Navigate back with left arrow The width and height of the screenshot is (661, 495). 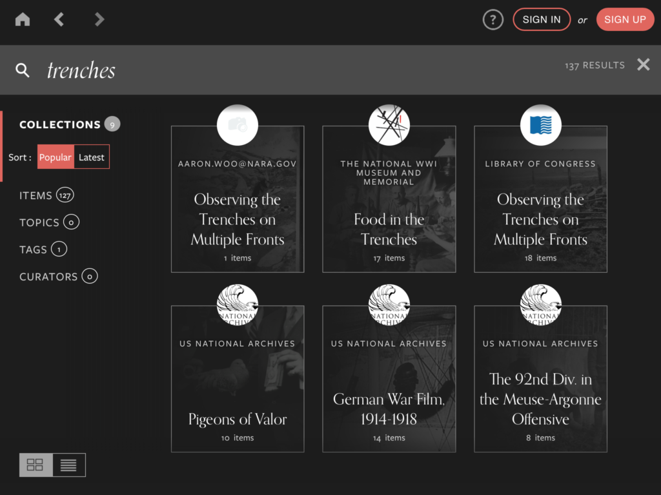tap(59, 19)
